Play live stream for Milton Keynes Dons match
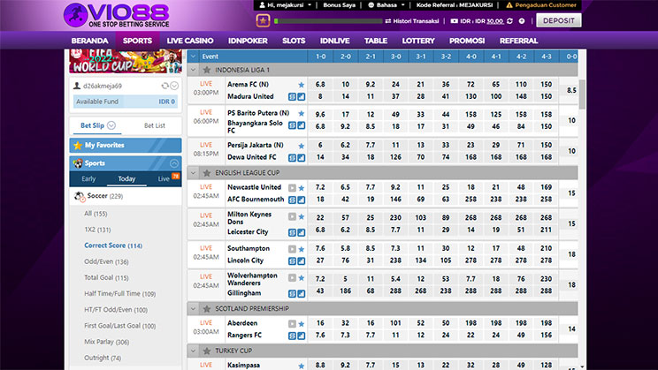This screenshot has width=658, height=370. point(292,216)
